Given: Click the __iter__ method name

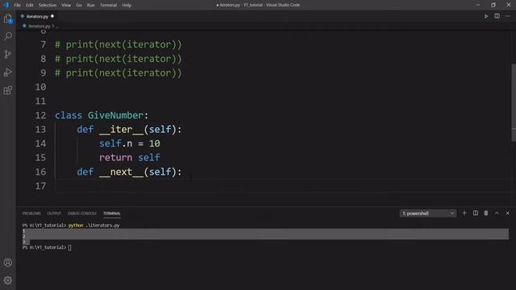Looking at the screenshot, I should (121, 130).
